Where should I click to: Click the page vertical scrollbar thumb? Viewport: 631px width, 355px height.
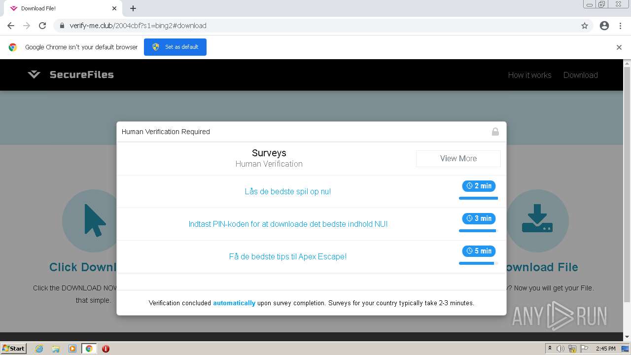[627, 184]
